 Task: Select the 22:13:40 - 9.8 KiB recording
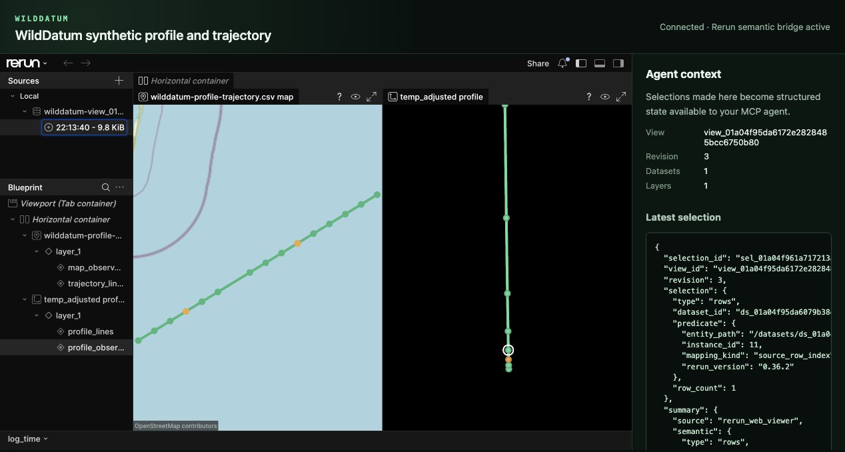(84, 127)
